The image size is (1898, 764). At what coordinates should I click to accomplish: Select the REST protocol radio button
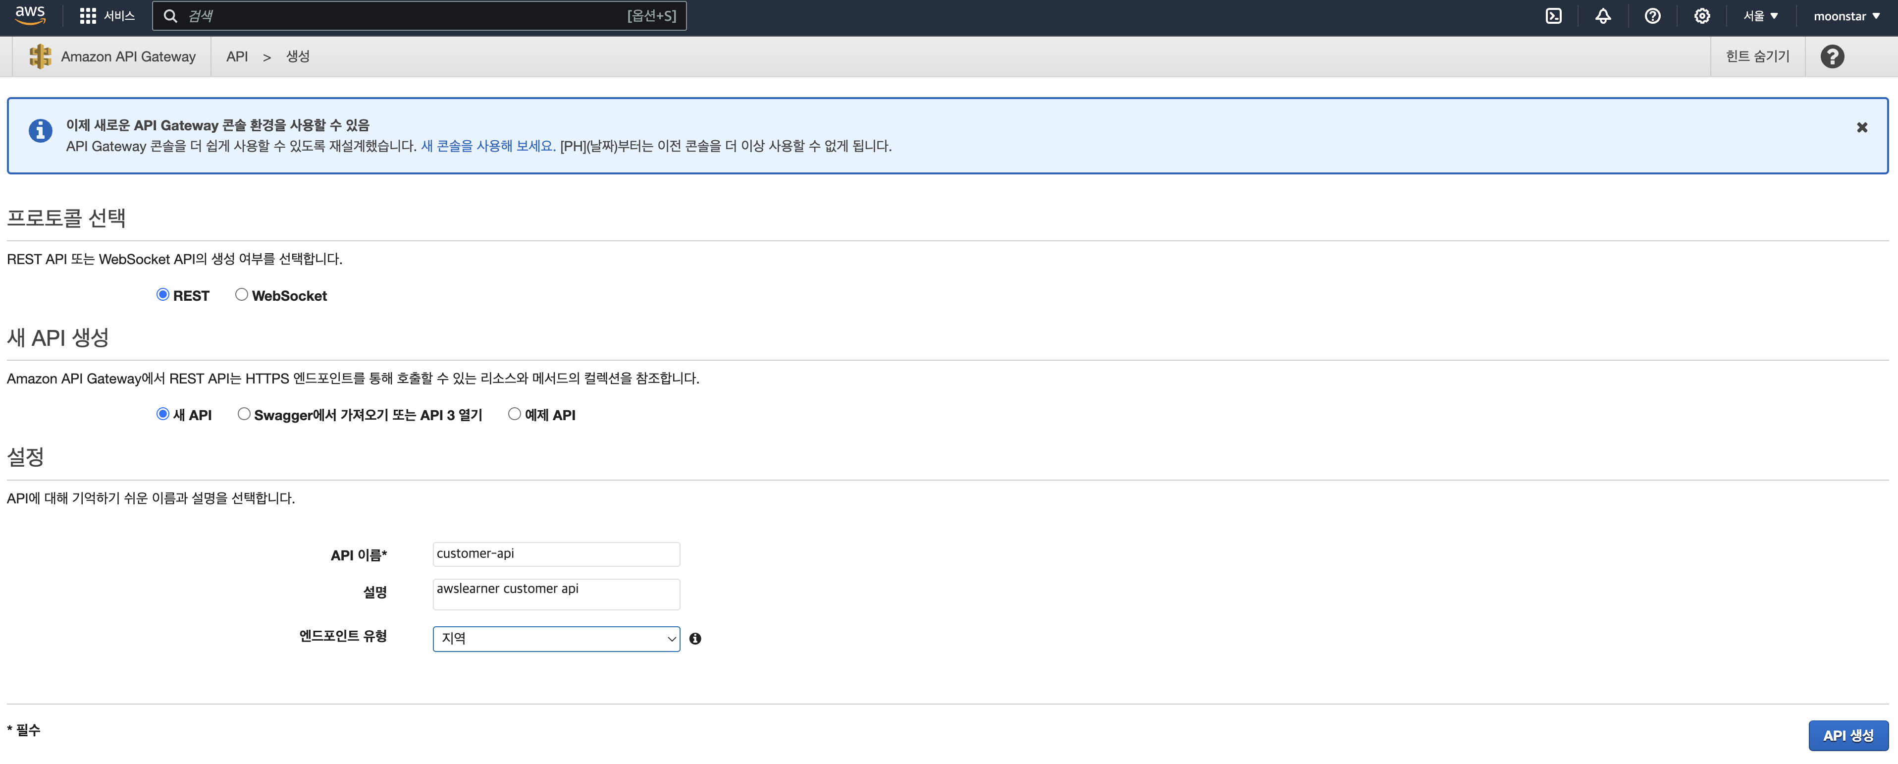point(163,295)
